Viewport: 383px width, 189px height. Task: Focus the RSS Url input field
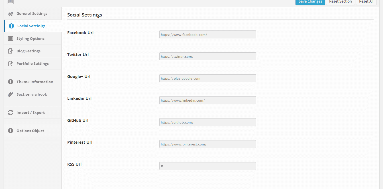click(207, 166)
